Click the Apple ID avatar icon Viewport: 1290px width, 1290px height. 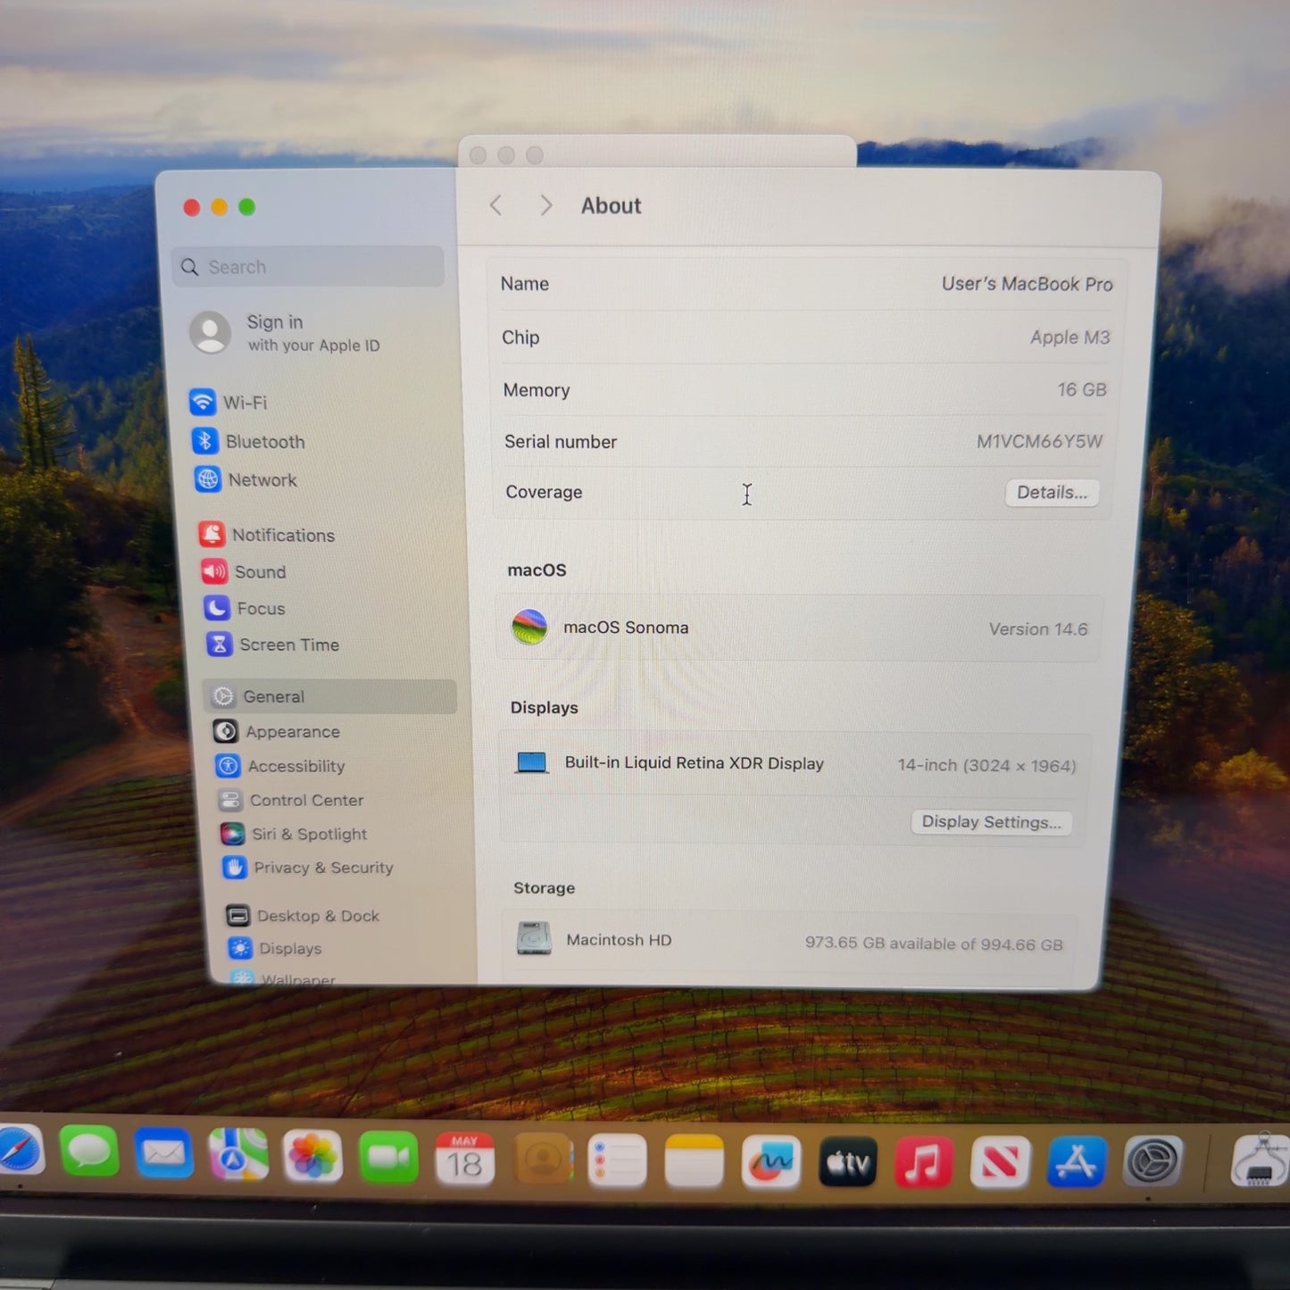coord(211,332)
